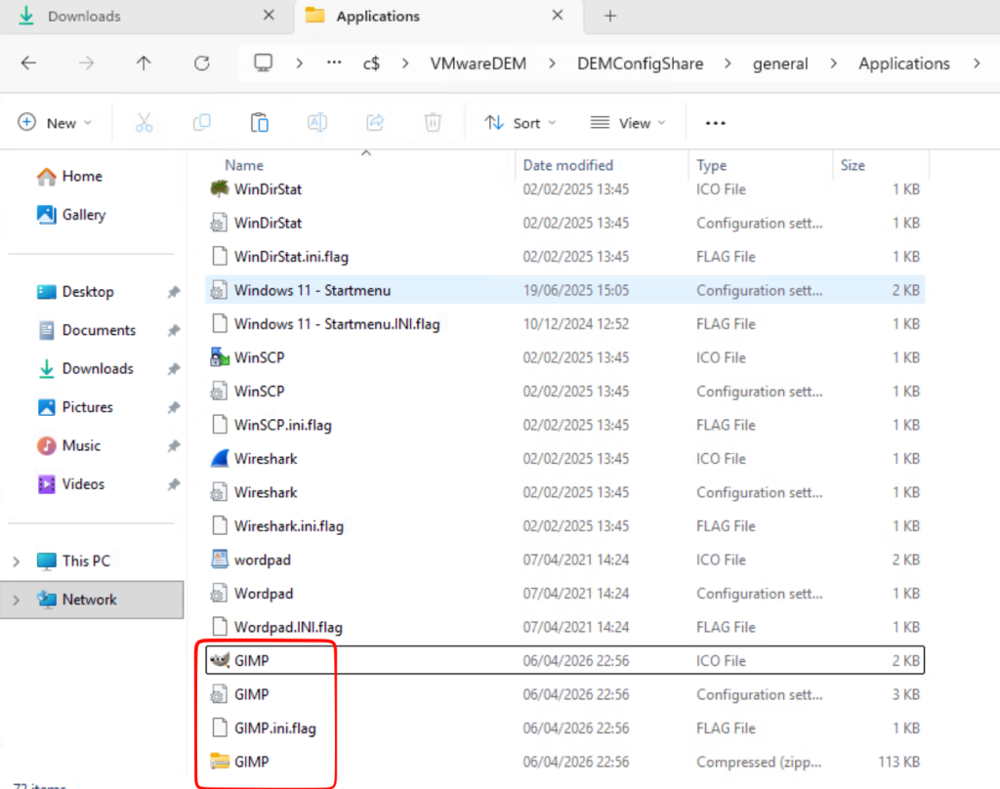The width and height of the screenshot is (1000, 789).
Task: Select WinDirStat.ini.flag file
Action: pos(565,257)
